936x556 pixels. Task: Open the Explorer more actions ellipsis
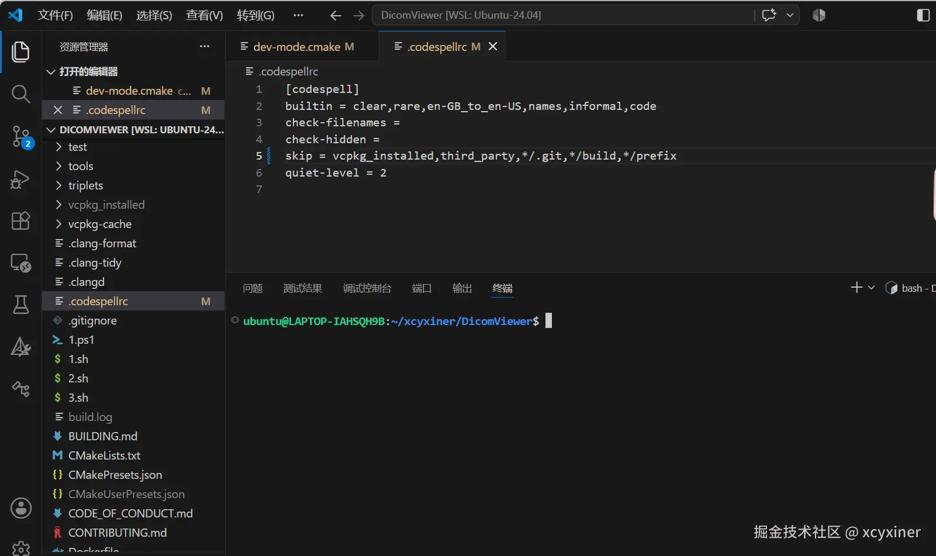coord(205,46)
